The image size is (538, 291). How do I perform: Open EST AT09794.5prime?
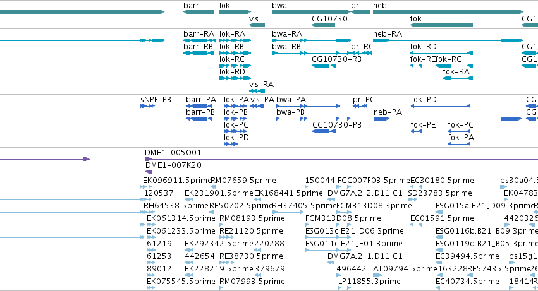pyautogui.click(x=405, y=269)
